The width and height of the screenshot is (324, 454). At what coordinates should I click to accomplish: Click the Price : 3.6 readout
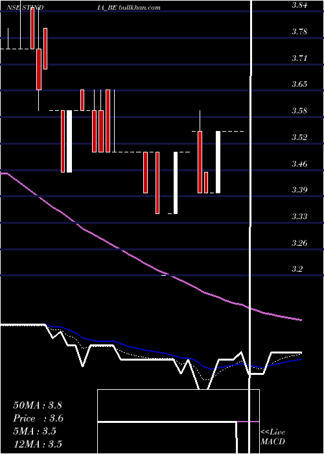[x=38, y=418]
